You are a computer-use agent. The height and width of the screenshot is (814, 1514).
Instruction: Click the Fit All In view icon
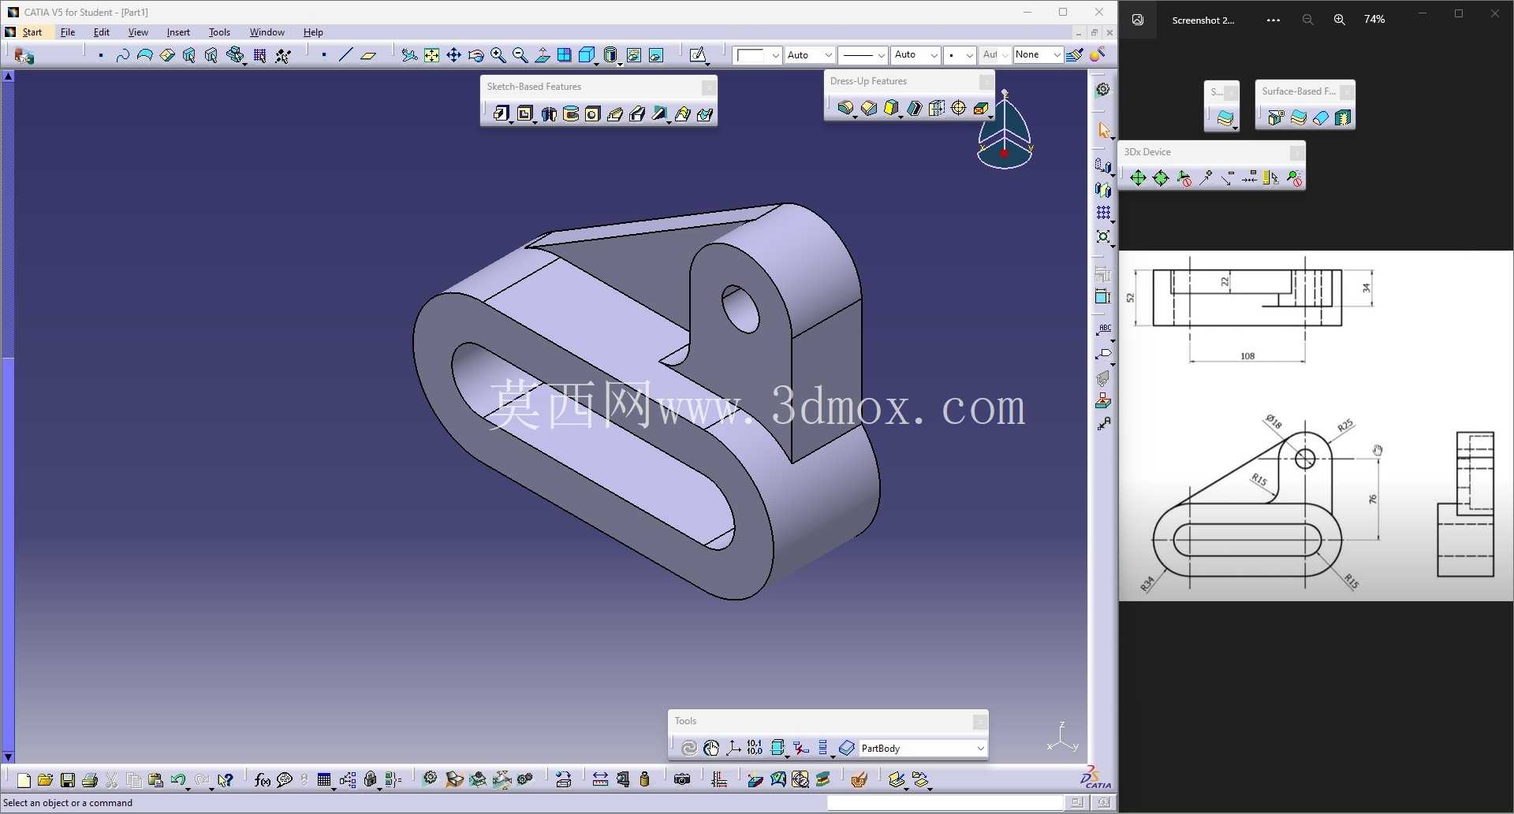(x=431, y=55)
